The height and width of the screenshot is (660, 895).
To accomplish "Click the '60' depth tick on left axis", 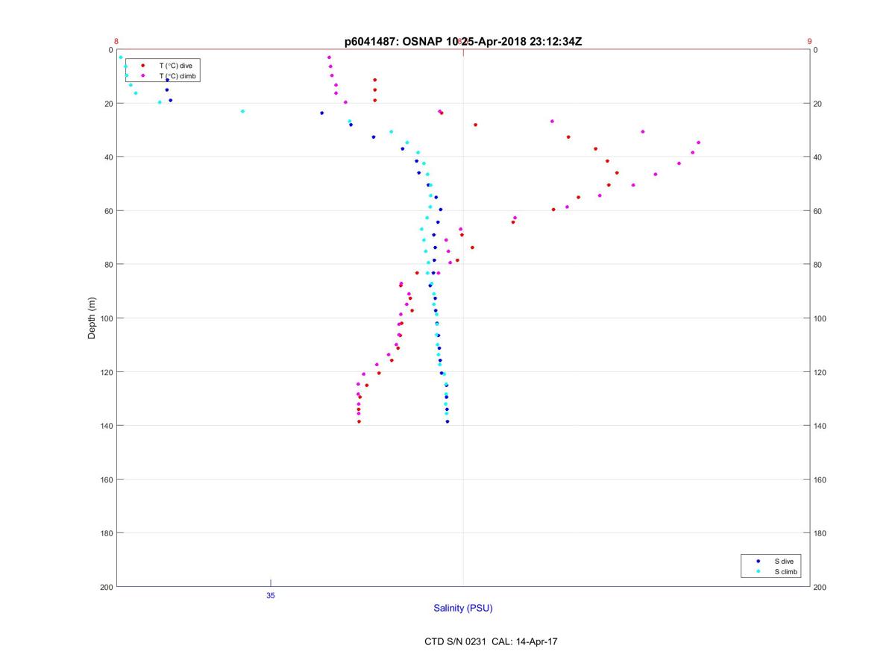I will 108,211.
